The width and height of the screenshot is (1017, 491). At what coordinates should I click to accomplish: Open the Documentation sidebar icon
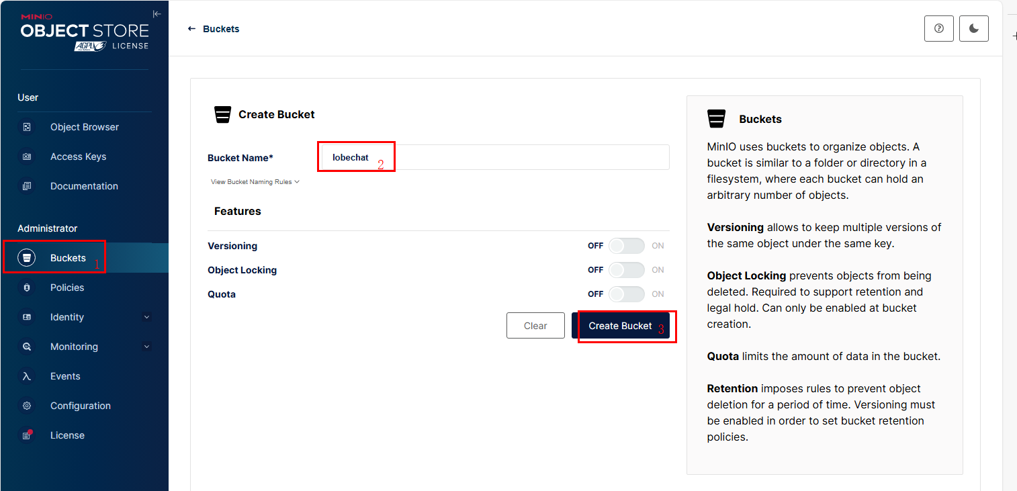pyautogui.click(x=27, y=186)
